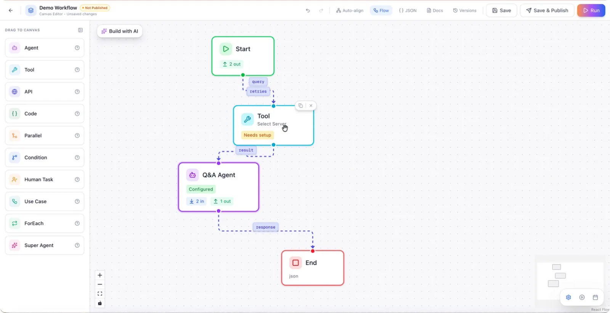Viewport: 610px width, 313px height.
Task: Open help for the Agent component
Action: coord(77,48)
